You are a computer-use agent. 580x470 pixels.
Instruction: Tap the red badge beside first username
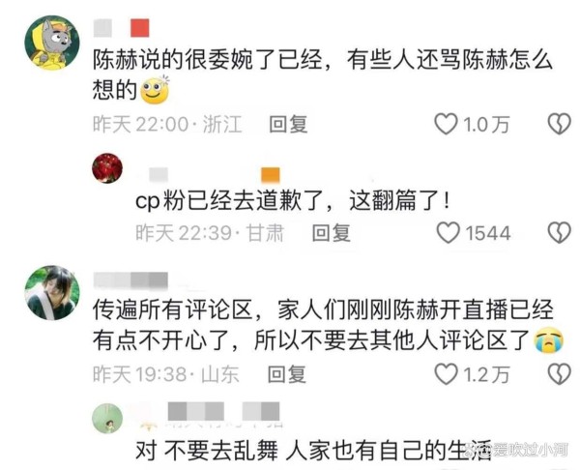[140, 28]
